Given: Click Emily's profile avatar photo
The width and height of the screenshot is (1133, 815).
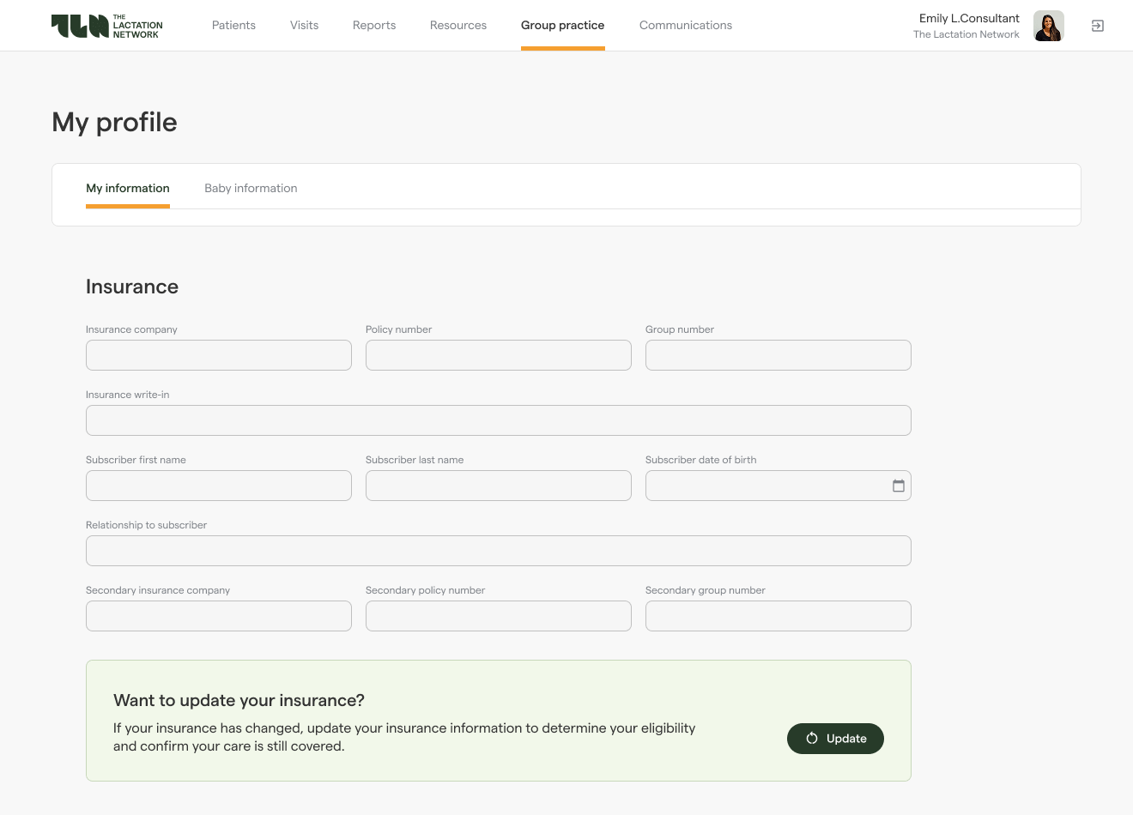Looking at the screenshot, I should pyautogui.click(x=1048, y=26).
